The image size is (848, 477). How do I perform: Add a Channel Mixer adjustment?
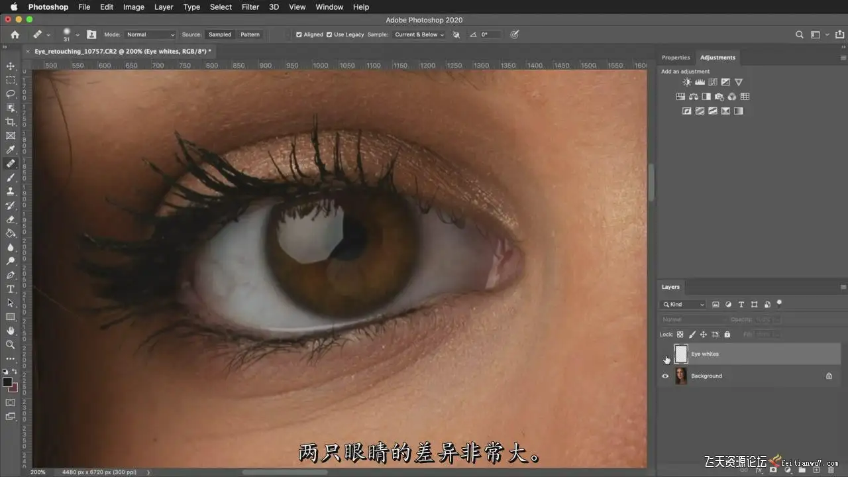(732, 97)
